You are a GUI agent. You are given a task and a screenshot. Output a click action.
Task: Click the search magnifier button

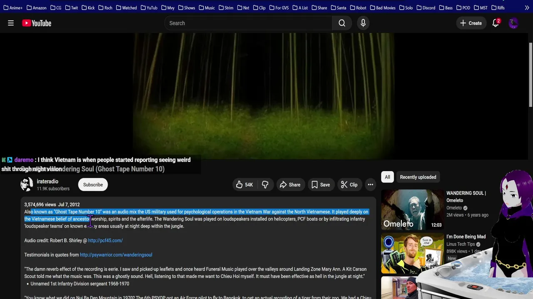[342, 23]
